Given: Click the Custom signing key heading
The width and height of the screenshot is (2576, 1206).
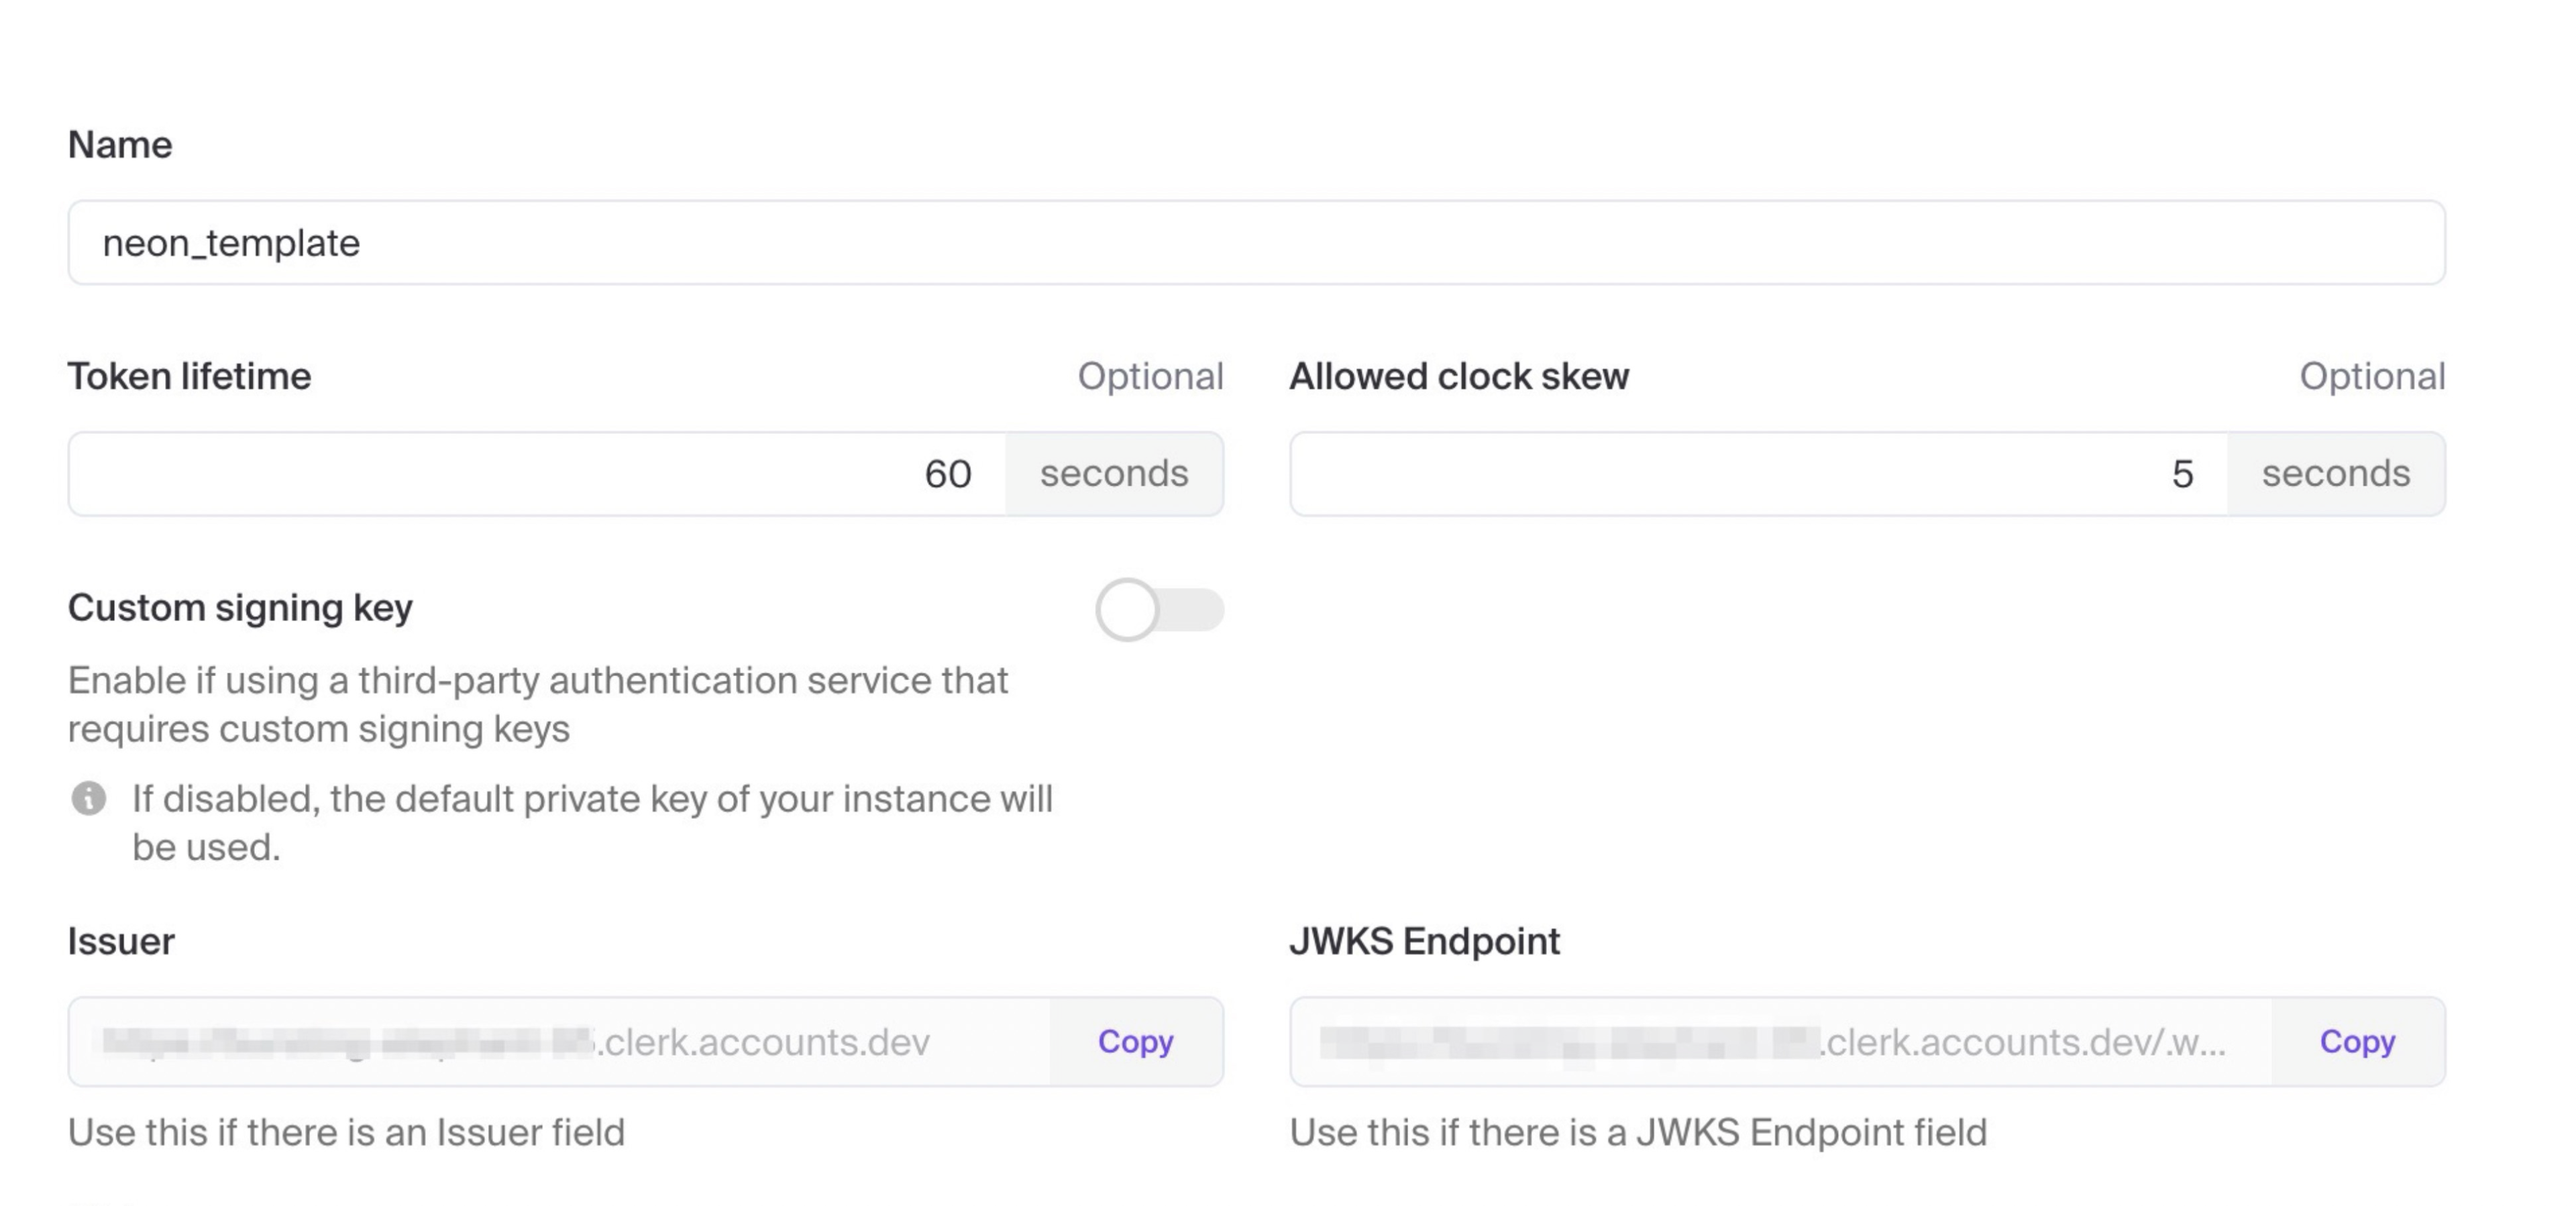Looking at the screenshot, I should 240,608.
